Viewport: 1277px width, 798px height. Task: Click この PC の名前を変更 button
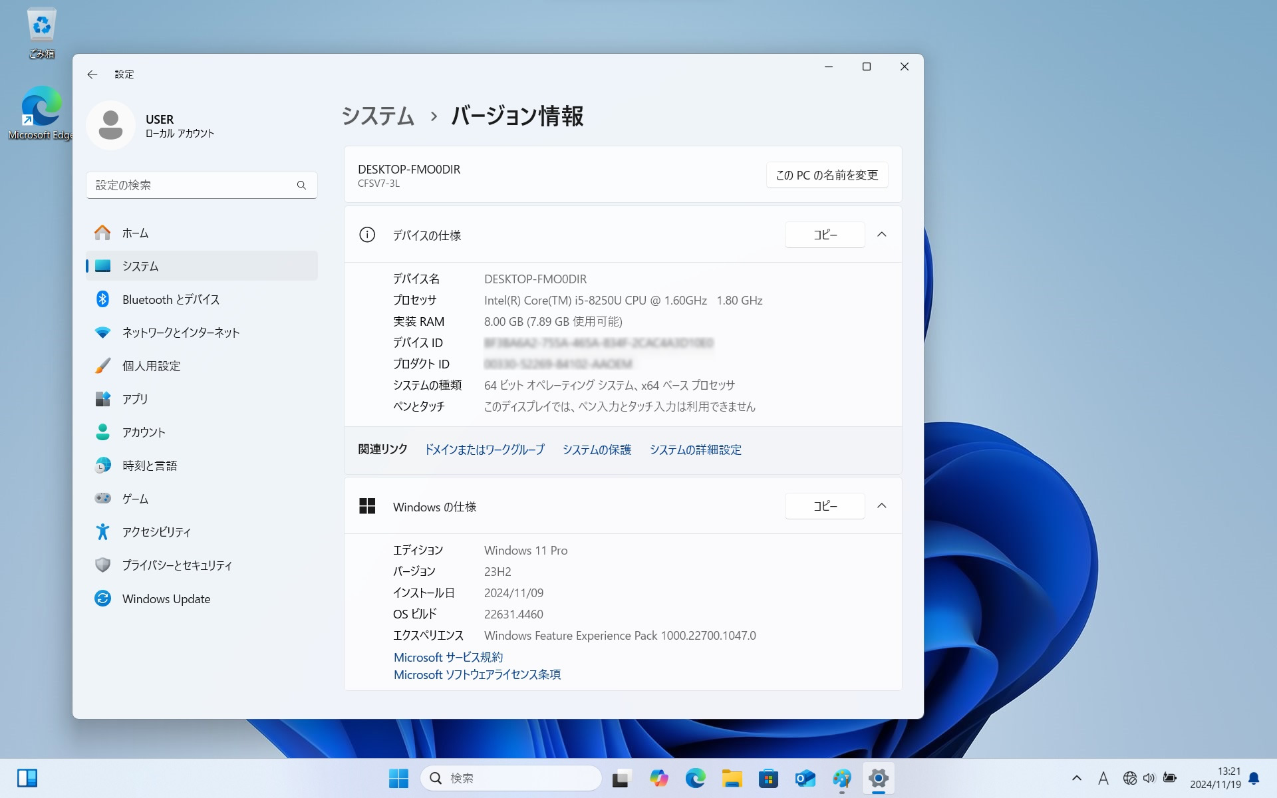click(827, 175)
